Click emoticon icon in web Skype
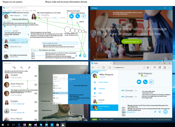Image resolution: width=175 pixels, height=127 pixels. [x=160, y=112]
